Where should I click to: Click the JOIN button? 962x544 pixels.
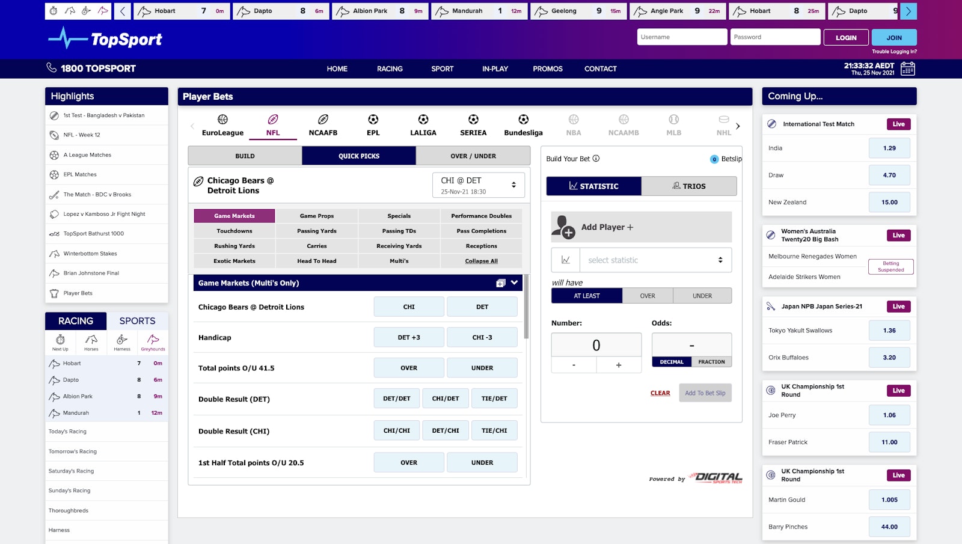click(x=894, y=37)
